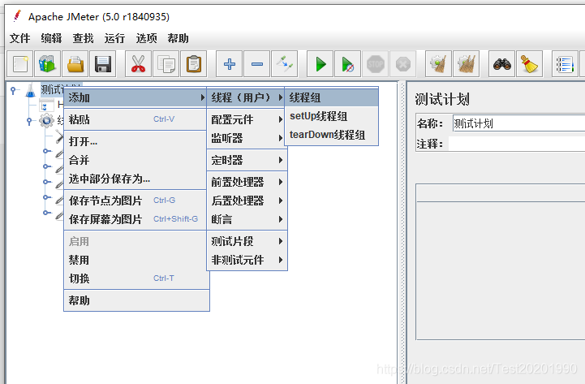Choose 切换 in the context menu
The height and width of the screenshot is (384, 585).
135,278
